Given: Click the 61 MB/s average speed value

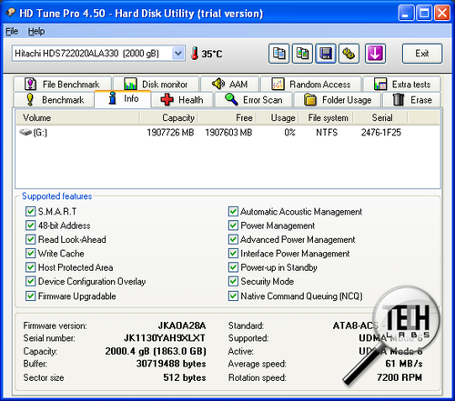Looking at the screenshot, I should [x=404, y=364].
